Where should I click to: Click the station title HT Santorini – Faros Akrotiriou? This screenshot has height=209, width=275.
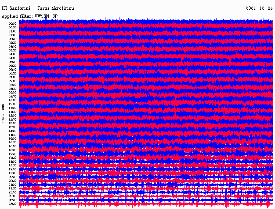38,8
